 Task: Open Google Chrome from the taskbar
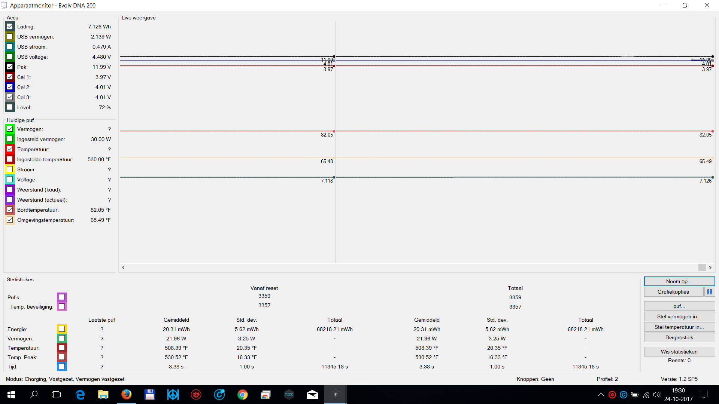click(x=242, y=395)
